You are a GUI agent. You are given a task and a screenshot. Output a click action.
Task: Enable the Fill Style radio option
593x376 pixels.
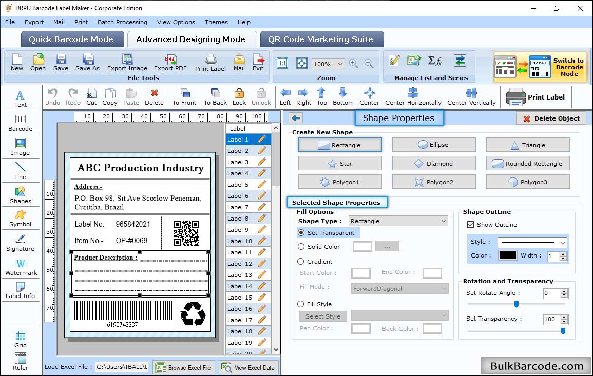(x=301, y=304)
